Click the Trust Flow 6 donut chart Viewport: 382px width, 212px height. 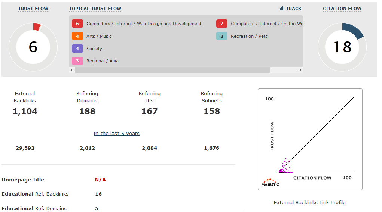33,47
